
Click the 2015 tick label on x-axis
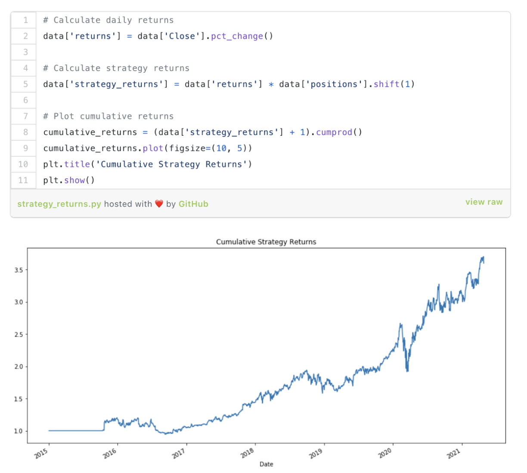pos(41,453)
